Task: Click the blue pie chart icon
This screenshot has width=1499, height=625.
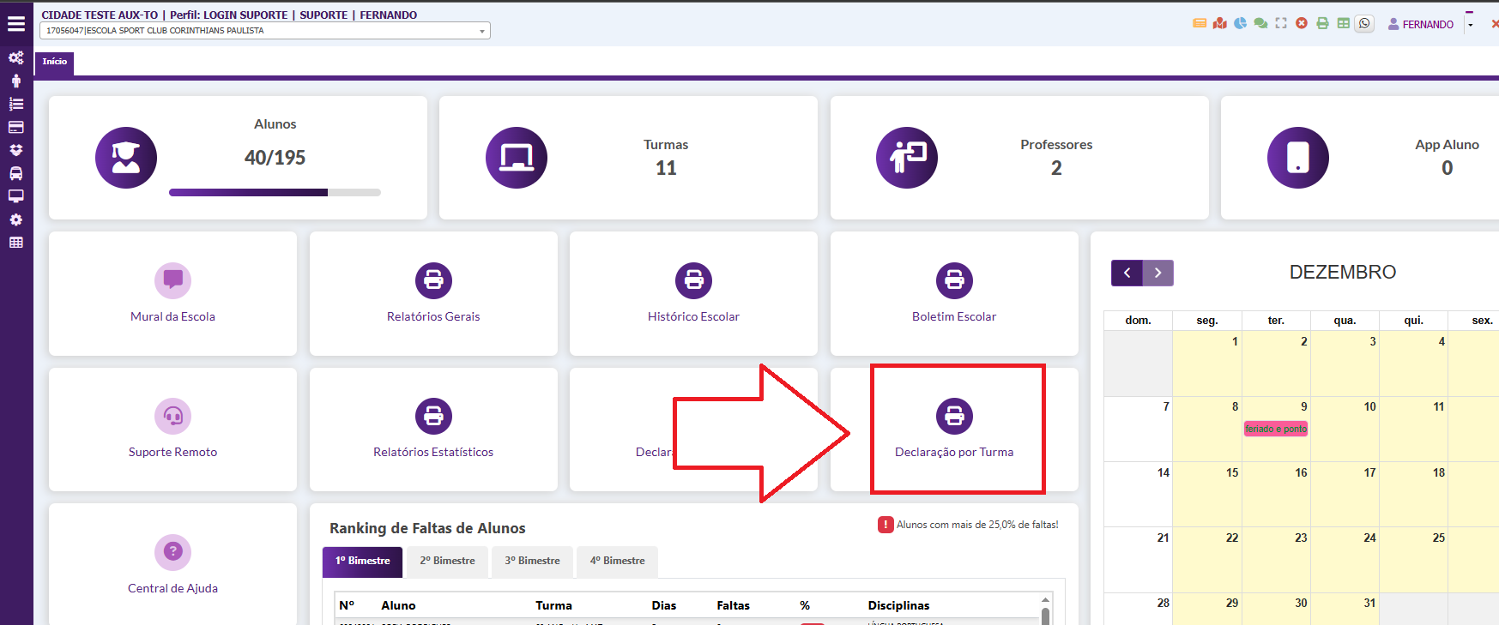Action: tap(1240, 24)
